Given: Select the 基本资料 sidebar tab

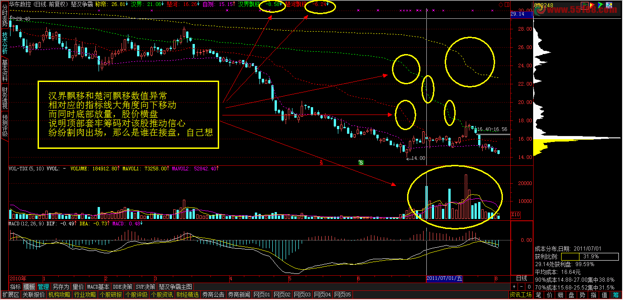Looking at the screenshot, I should click(4, 71).
